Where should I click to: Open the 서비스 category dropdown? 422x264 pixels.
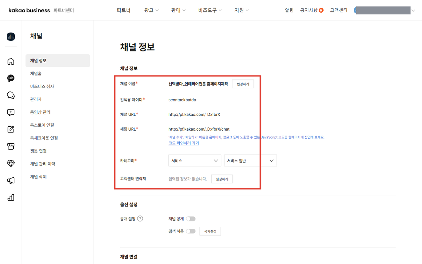(195, 161)
